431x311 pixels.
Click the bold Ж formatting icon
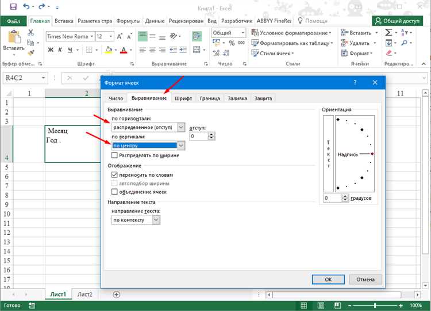(x=51, y=50)
